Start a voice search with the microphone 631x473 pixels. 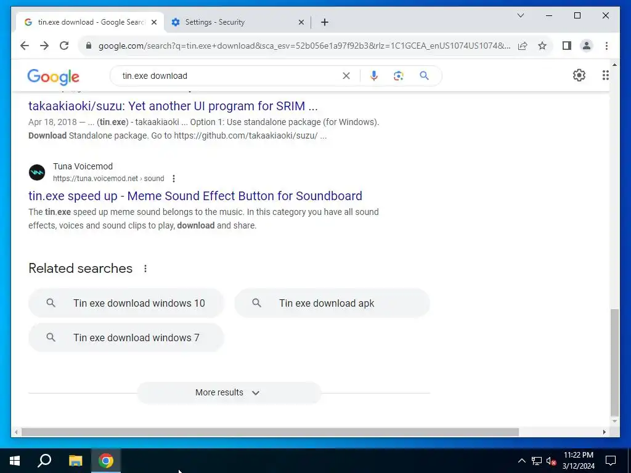coord(374,76)
